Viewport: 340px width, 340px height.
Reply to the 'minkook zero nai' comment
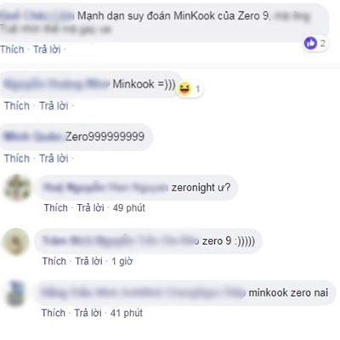[x=88, y=313]
